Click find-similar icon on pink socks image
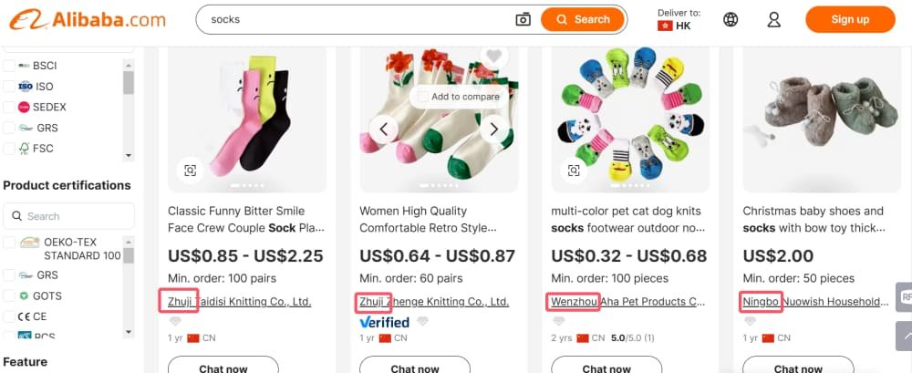The height and width of the screenshot is (373, 912). click(190, 170)
